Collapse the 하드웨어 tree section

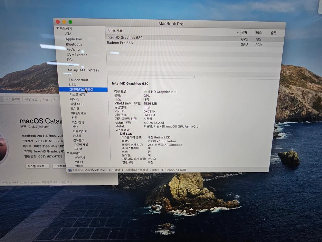58,28
